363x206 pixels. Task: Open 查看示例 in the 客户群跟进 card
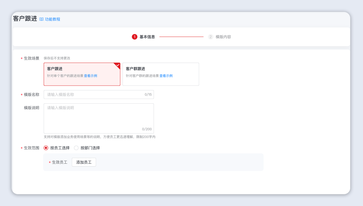pyautogui.click(x=166, y=76)
